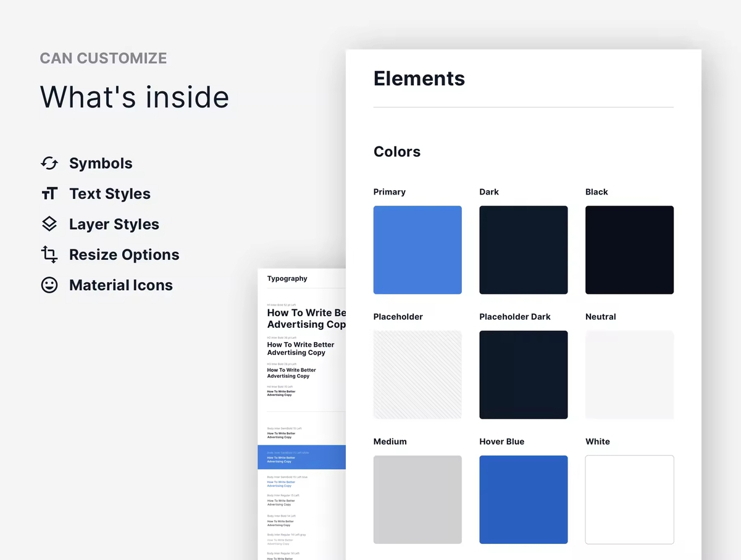Choose the Medium gray swatch
This screenshot has height=560, width=741.
(x=417, y=499)
